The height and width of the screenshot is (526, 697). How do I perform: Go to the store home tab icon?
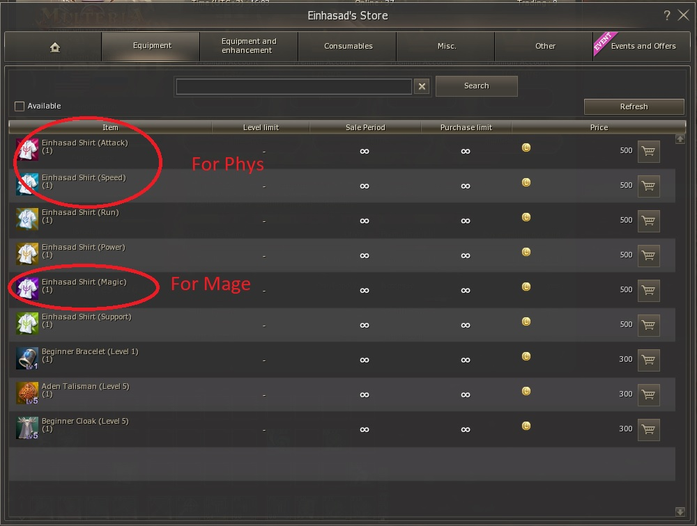pyautogui.click(x=55, y=47)
